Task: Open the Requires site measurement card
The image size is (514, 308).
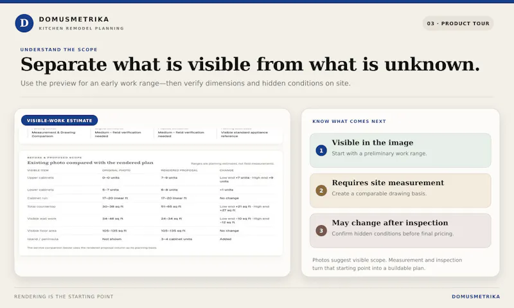Action: point(400,190)
